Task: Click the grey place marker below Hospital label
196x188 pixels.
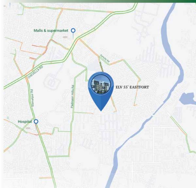Action: tap(28, 128)
